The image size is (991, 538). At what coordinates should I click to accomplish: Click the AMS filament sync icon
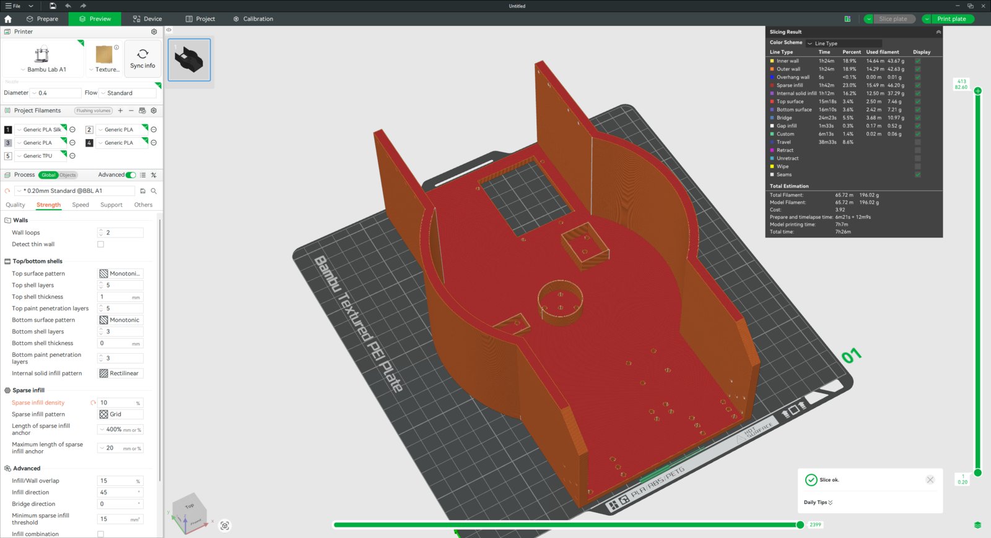tap(142, 111)
